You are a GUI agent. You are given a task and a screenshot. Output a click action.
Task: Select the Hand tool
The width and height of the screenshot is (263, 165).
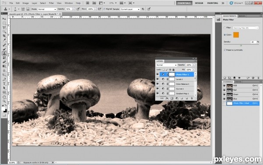click(4, 97)
